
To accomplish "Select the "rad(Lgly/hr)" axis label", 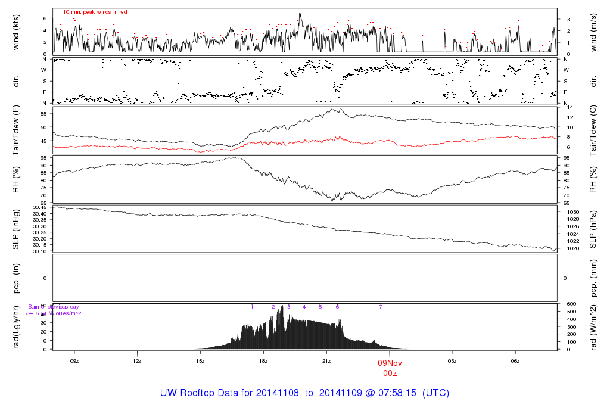I will pyautogui.click(x=16, y=327).
